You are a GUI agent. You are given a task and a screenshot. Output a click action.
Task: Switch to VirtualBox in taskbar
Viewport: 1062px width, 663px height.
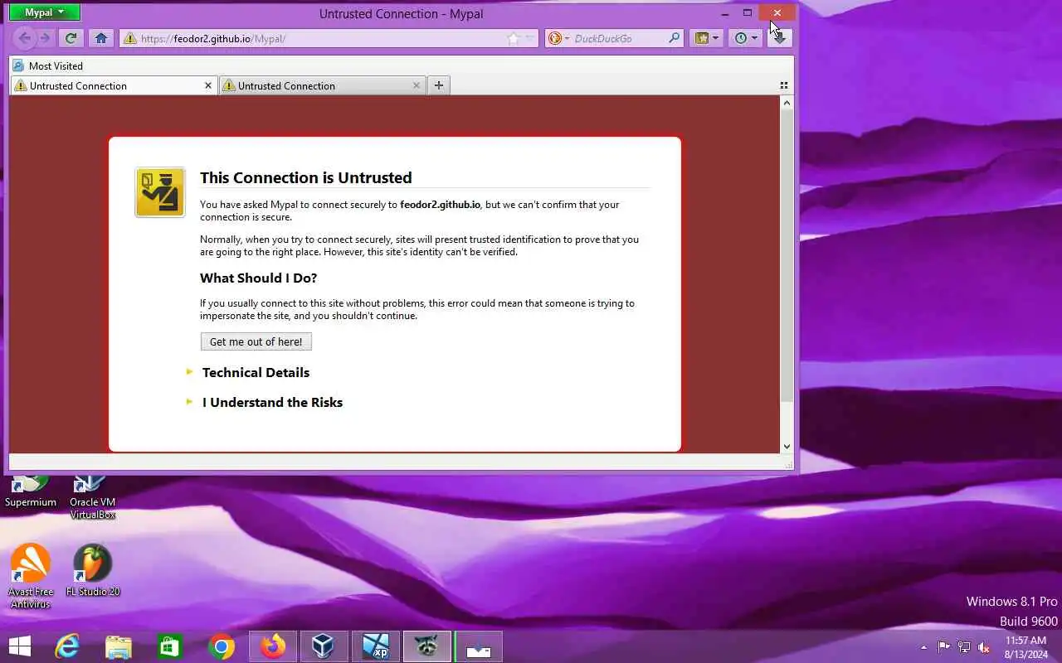click(324, 646)
